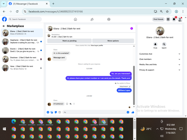Reply to the 8722002323 message
Image resolution: width=187 pixels, height=140 pixels.
click(x=71, y=104)
